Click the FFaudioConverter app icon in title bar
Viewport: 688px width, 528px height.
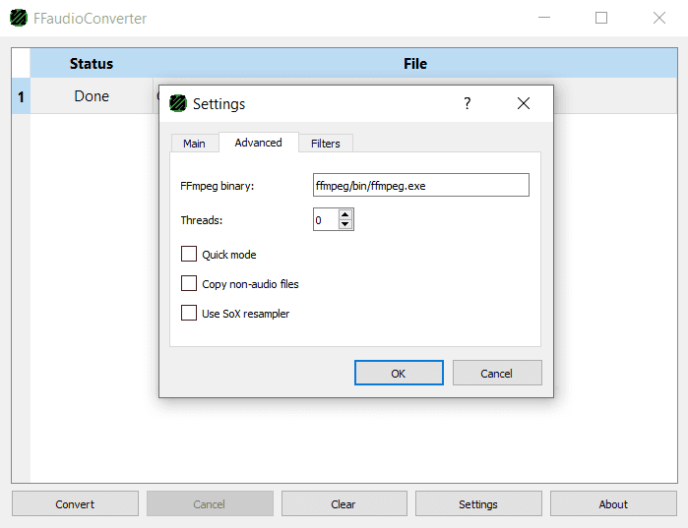coord(19,18)
